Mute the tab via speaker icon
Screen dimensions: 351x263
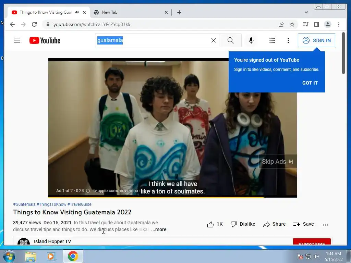point(77,12)
